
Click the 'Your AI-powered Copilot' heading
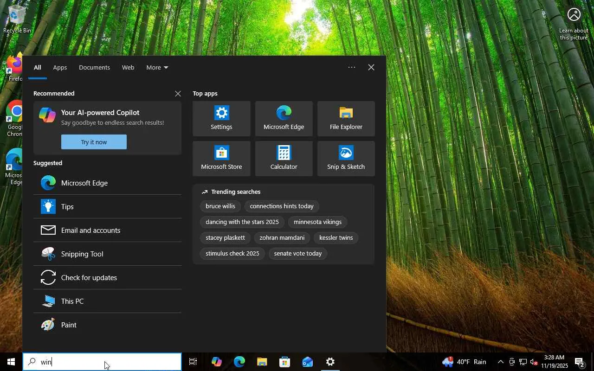(x=100, y=113)
